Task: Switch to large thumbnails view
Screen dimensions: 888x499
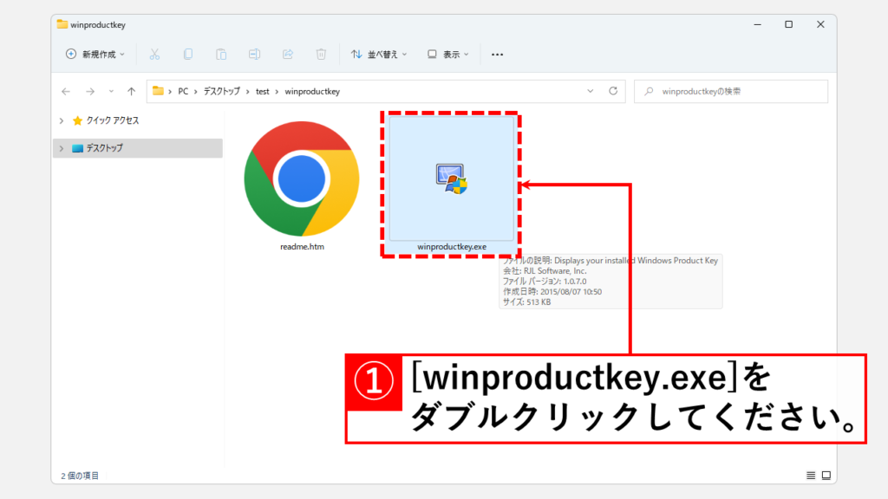Action: pos(826,476)
